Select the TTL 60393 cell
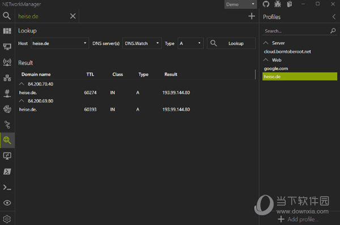Viewport: 340px width, 225px height. (90, 109)
